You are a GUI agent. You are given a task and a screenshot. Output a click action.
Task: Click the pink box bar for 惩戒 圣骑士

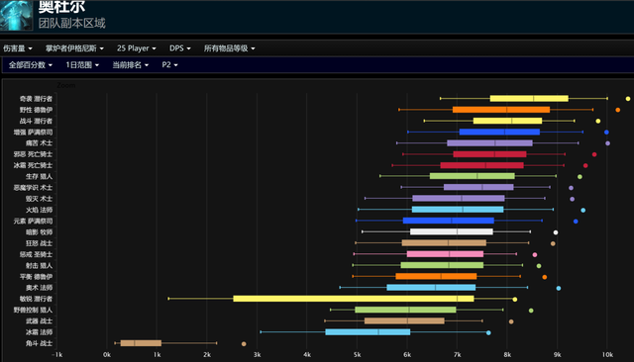point(445,254)
